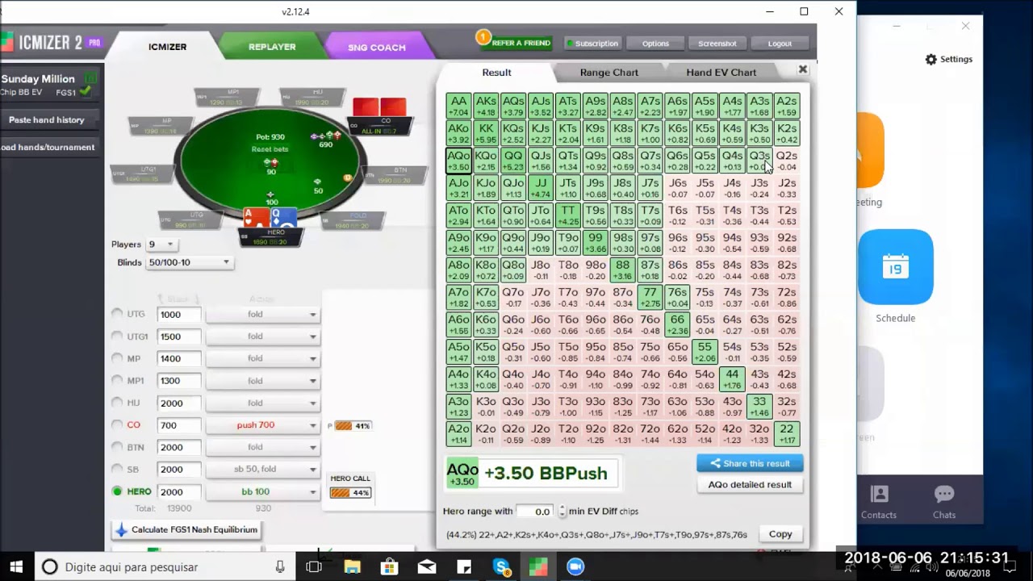Select the MP1 radio button
This screenshot has height=581, width=1033.
(118, 380)
